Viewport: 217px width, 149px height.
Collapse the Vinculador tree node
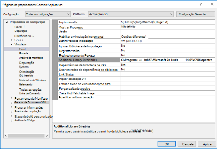12,44
